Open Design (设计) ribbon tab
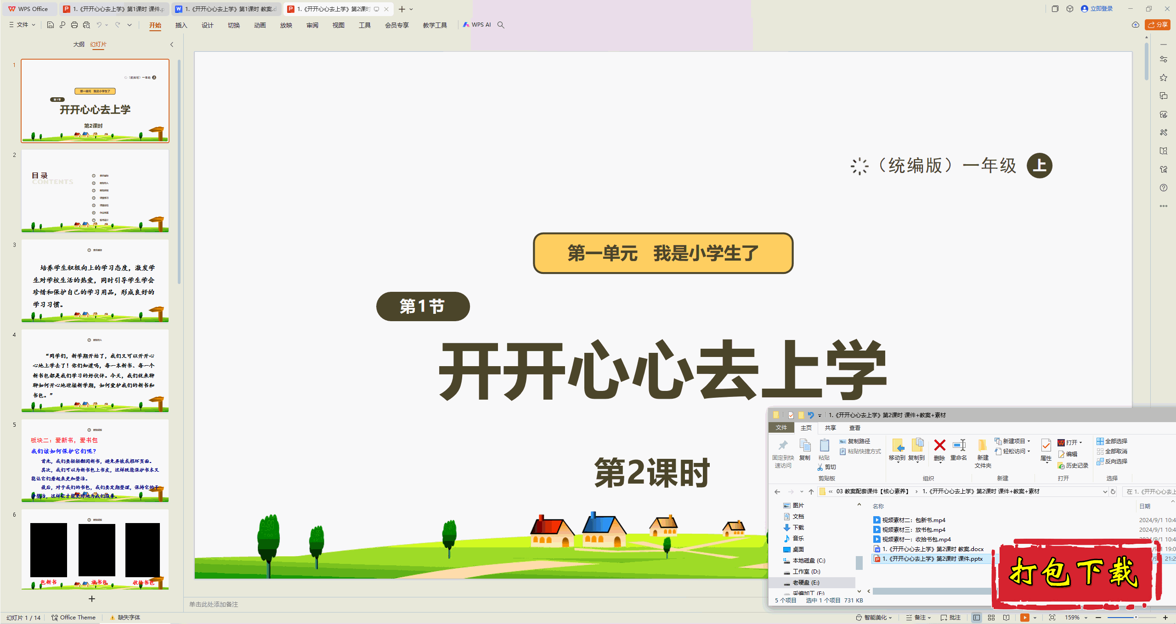Screen dimensions: 1176x624 coord(208,25)
